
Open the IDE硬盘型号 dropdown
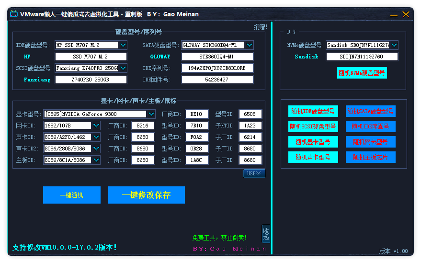[x=123, y=45]
